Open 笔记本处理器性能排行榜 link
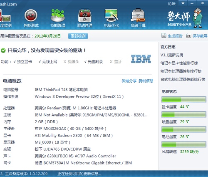The width and height of the screenshot is (208, 177). (181, 71)
